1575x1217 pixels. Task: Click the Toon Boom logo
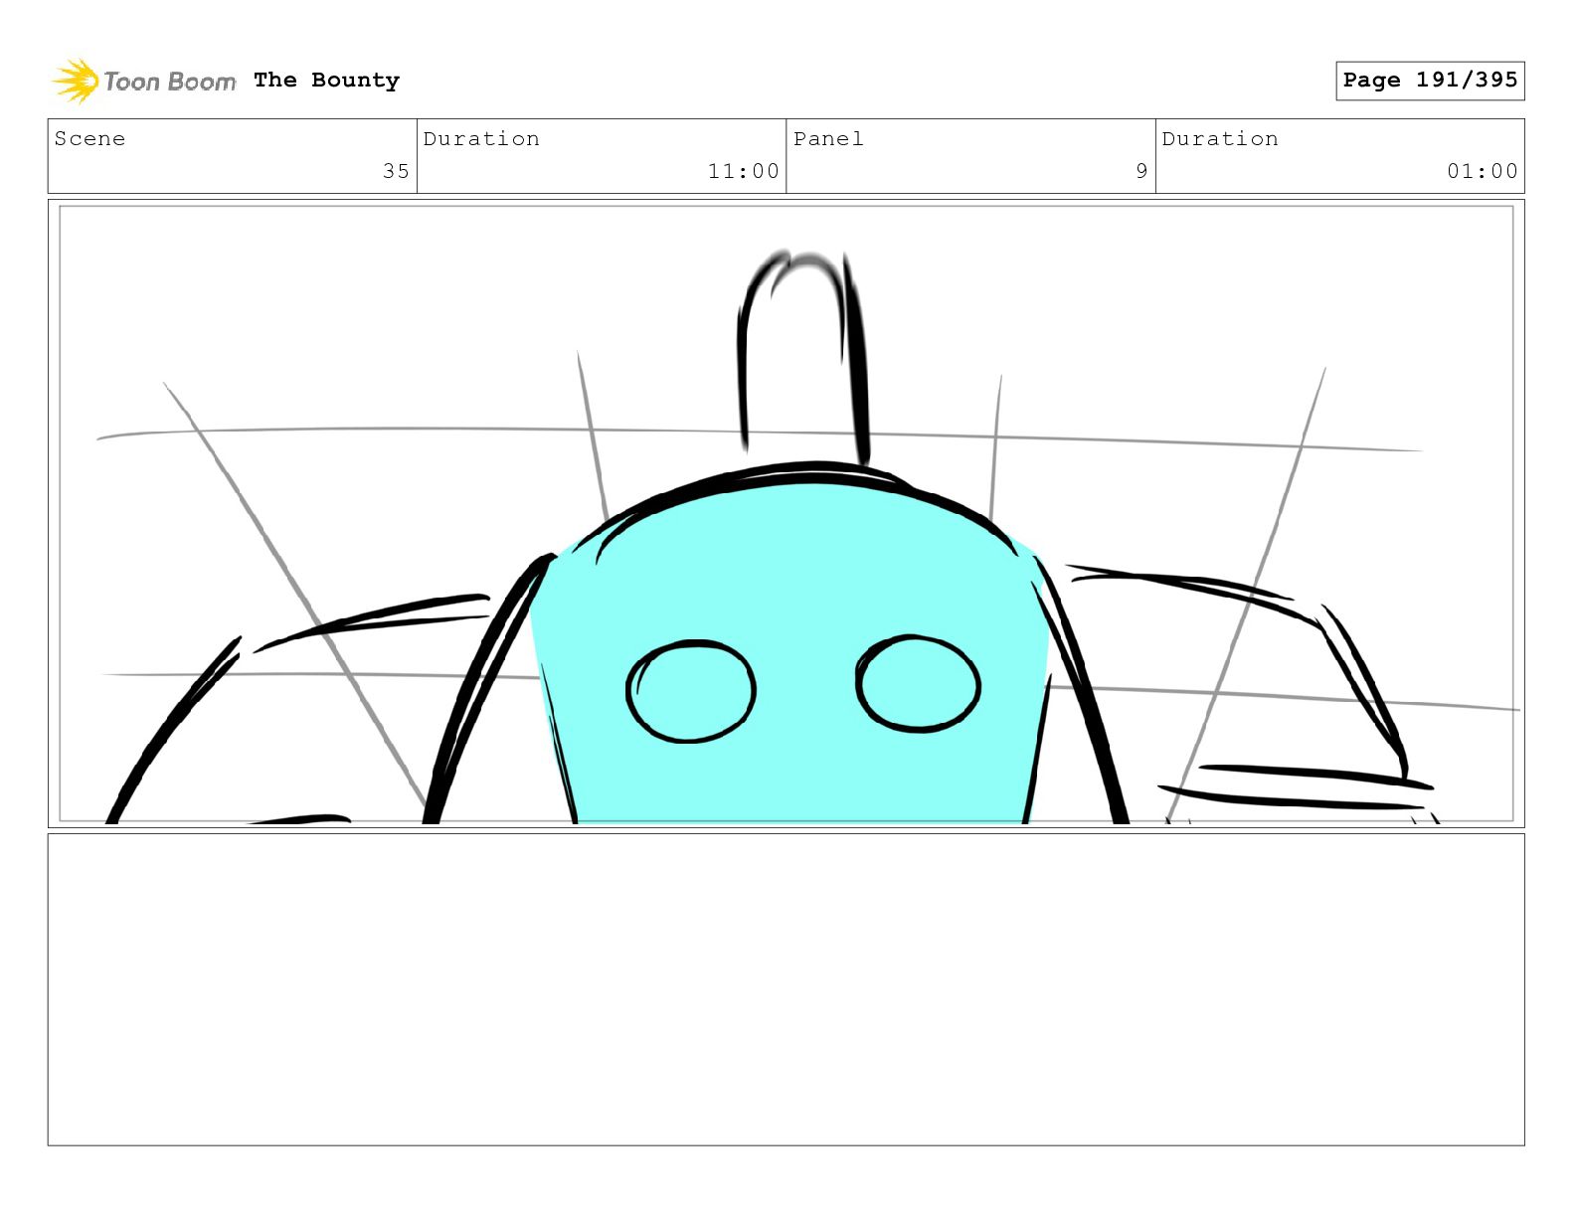coord(144,81)
